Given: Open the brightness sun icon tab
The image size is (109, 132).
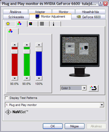Looking at the screenshot, I should (10, 24).
